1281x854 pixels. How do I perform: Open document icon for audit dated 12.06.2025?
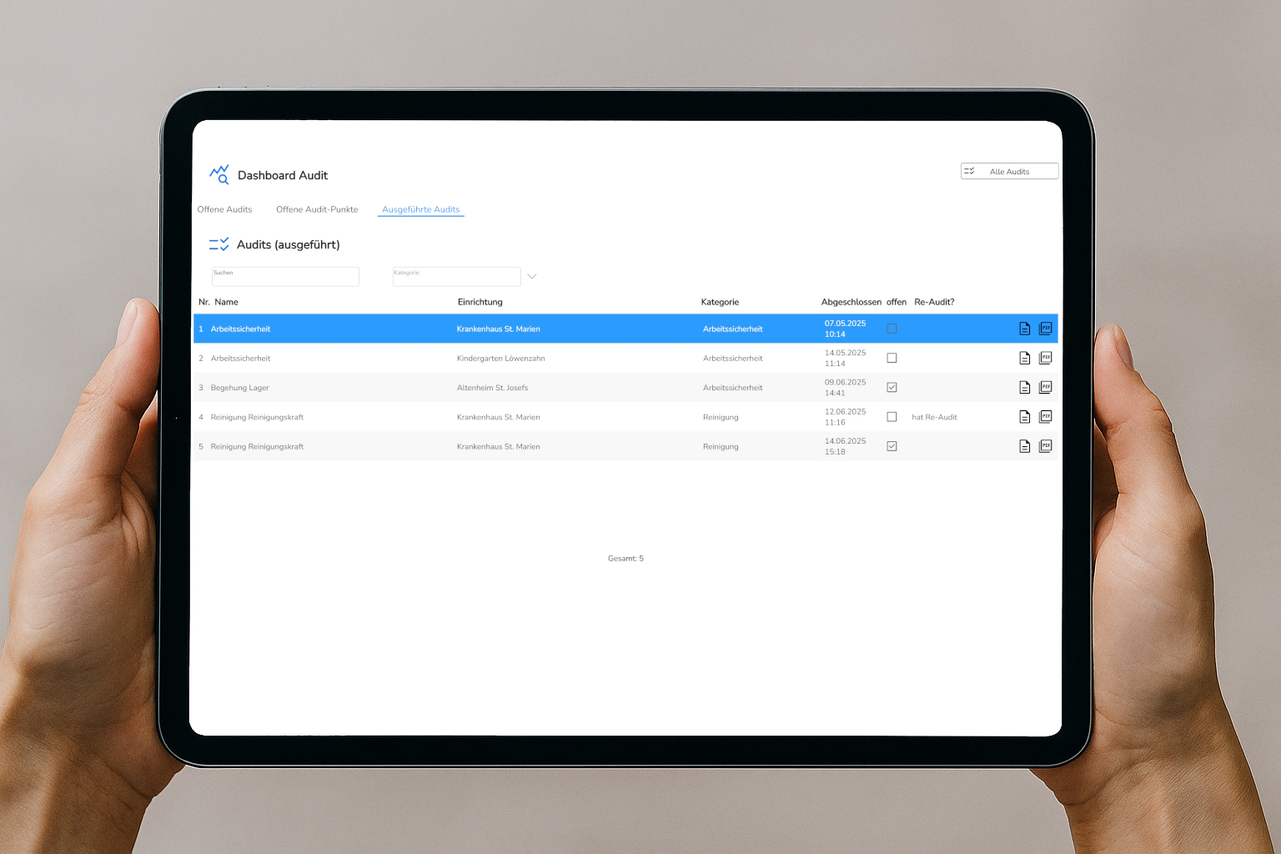[1025, 417]
